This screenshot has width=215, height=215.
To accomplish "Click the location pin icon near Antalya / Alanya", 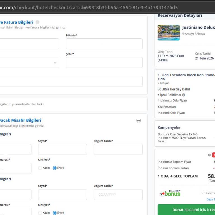I will pos(183,34).
